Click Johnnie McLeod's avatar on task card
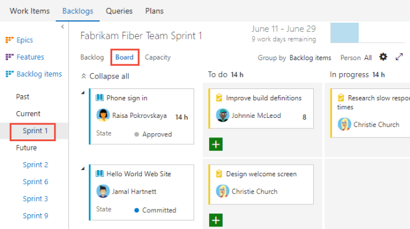Image resolution: width=410 pixels, height=229 pixels. (x=223, y=115)
